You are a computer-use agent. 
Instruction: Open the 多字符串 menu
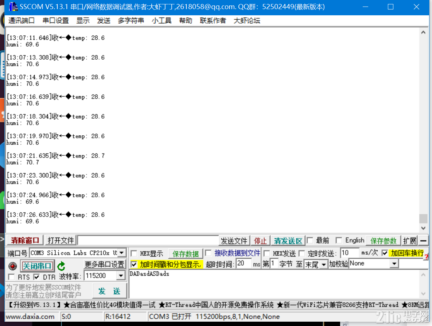click(131, 21)
